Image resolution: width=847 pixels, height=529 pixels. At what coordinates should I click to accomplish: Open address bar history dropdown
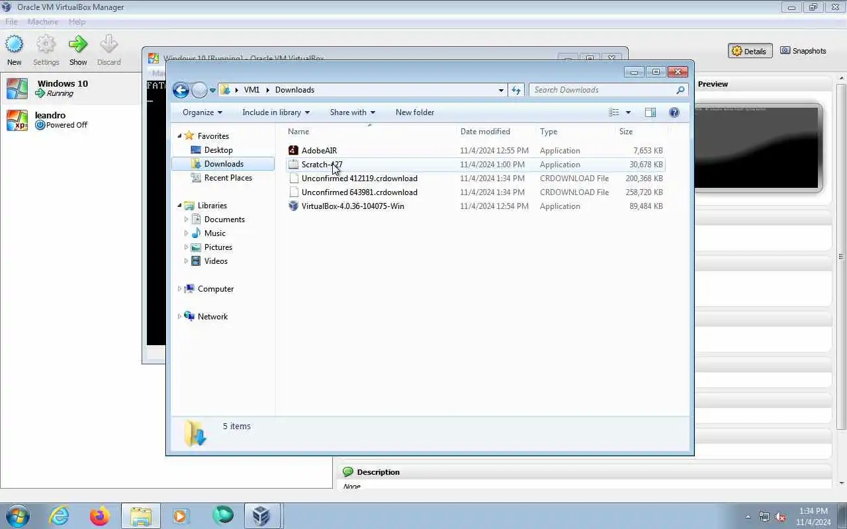[x=501, y=90]
